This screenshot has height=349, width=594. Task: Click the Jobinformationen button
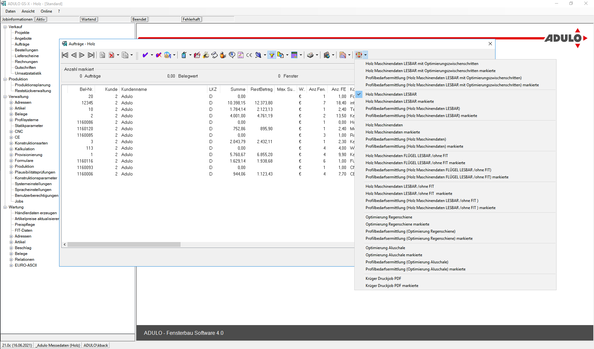(17, 19)
